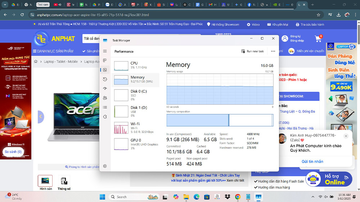Click Run new task in Task Manager

pos(252,51)
